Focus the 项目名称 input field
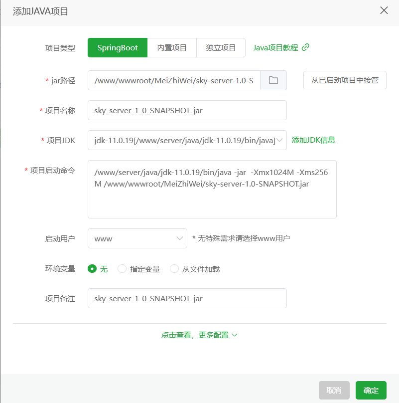This screenshot has height=403, width=399. (187, 110)
